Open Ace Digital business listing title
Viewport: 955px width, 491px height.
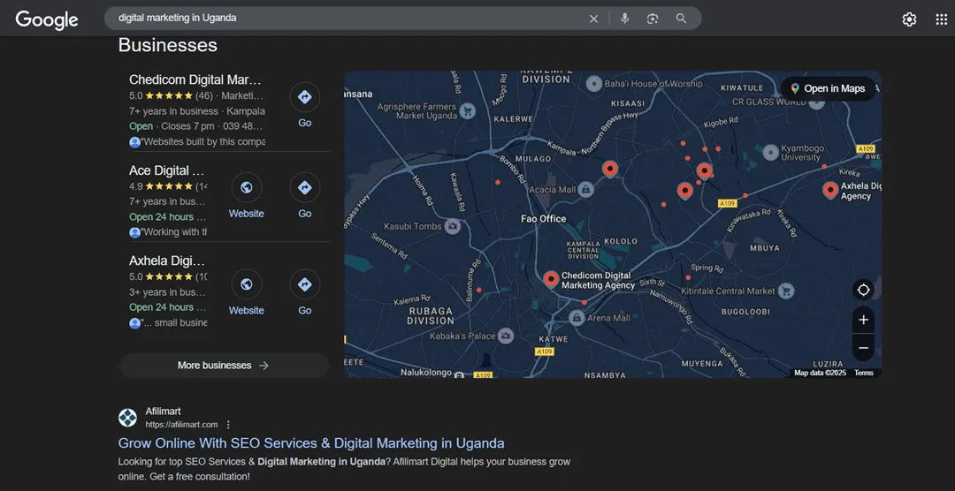coord(167,170)
